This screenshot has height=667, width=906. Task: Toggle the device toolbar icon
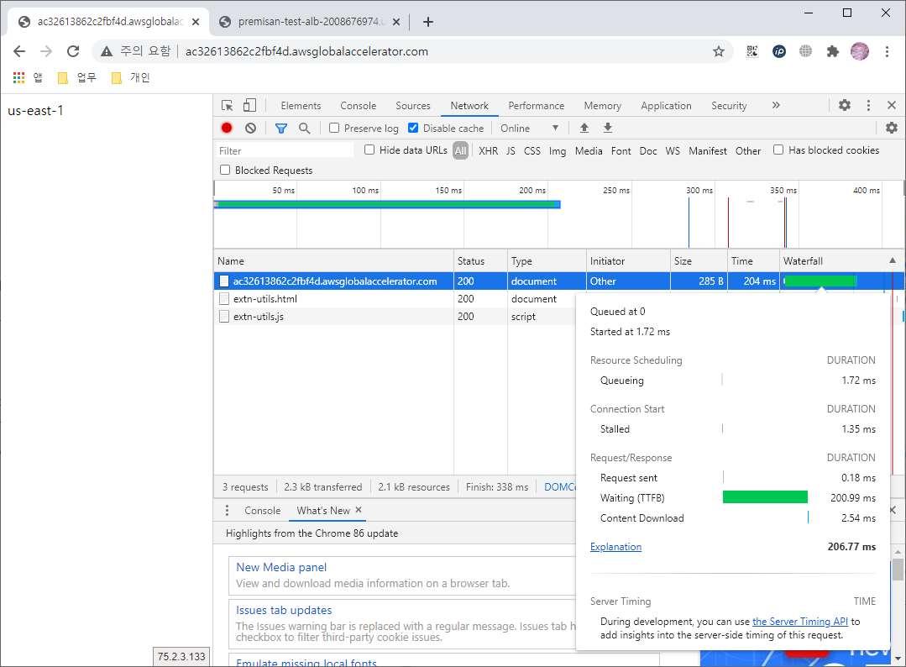click(249, 105)
